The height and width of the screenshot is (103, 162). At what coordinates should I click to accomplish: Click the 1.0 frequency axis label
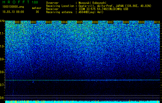[2, 46]
